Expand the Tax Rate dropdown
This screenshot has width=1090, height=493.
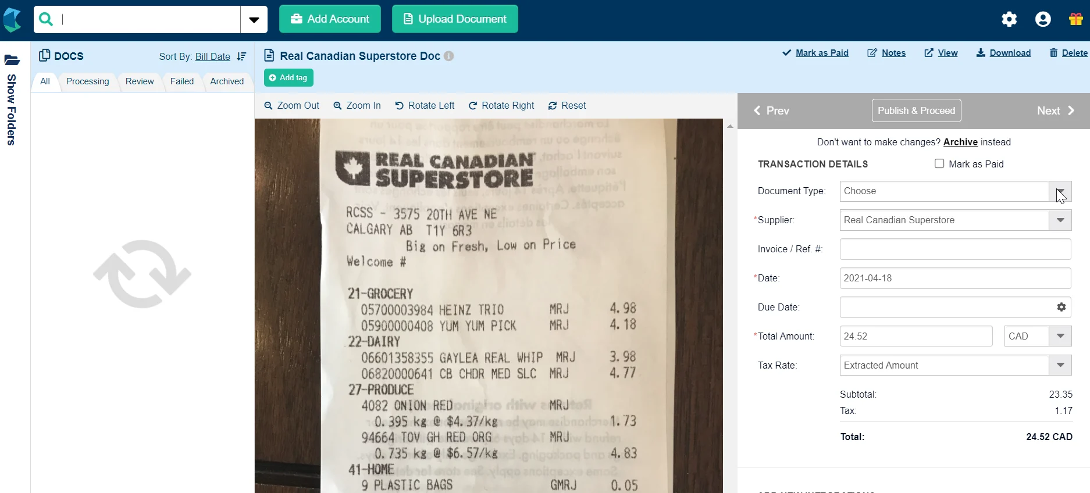coord(1060,365)
